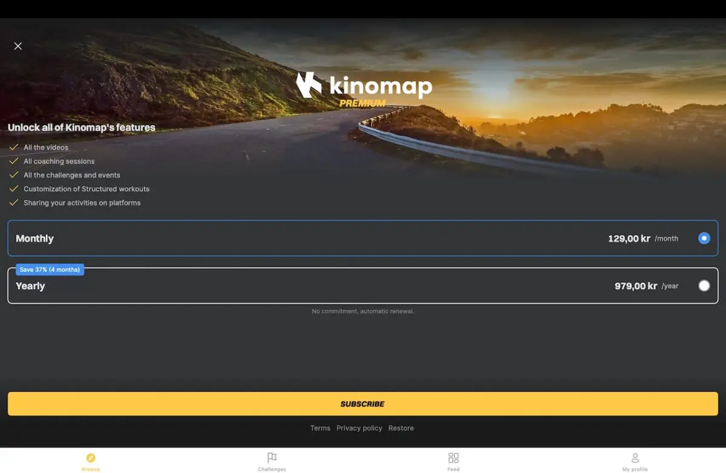
Task: Click the 129,00 kr monthly price
Action: click(629, 239)
